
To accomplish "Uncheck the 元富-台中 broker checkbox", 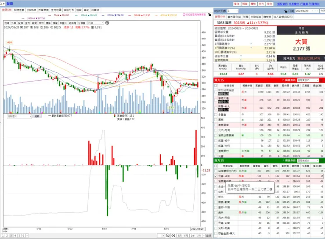I will [216, 176].
